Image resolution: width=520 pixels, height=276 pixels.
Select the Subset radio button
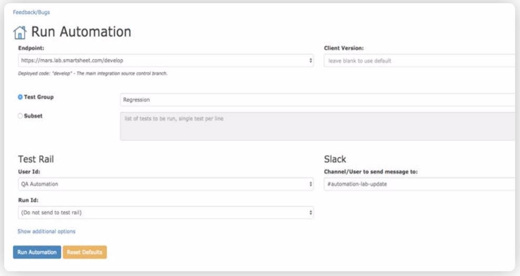[21, 116]
